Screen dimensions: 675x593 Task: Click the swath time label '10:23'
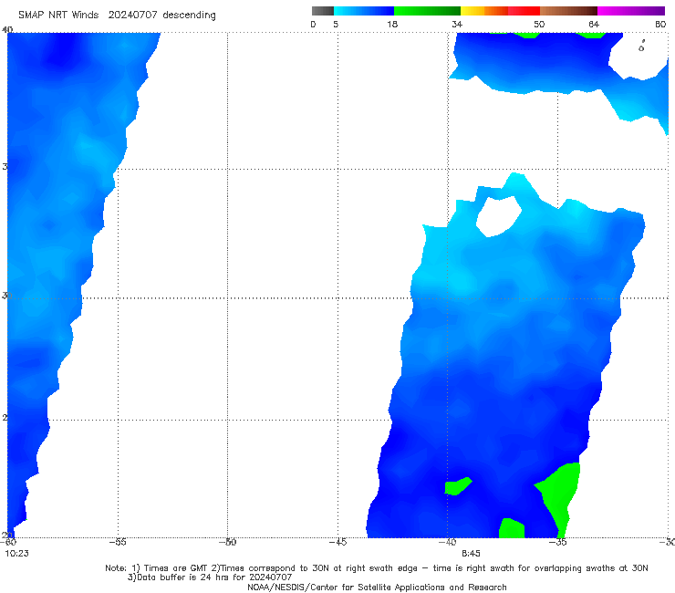(16, 554)
